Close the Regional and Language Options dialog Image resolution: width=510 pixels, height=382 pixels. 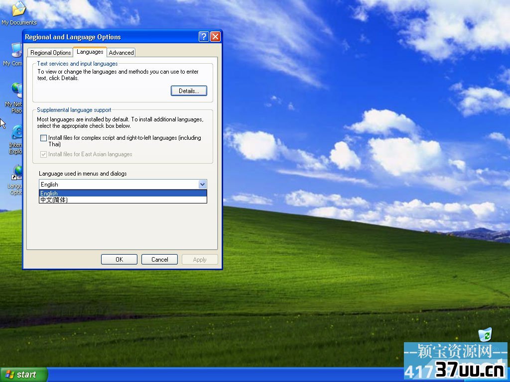coord(215,37)
